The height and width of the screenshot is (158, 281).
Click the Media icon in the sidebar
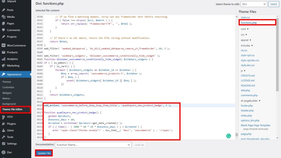coord(3,17)
